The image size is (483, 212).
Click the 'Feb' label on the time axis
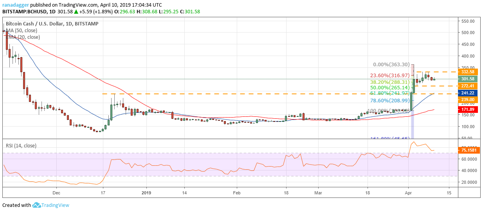pos(236,193)
